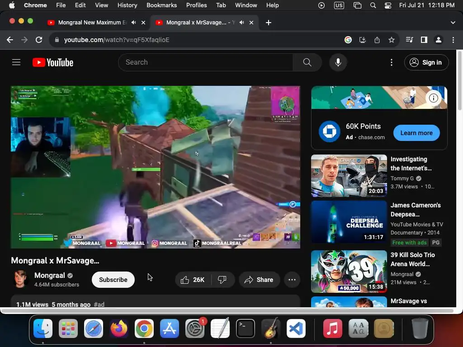Open Tommy G channel text
Screen dimensions: 463x347
click(402, 178)
